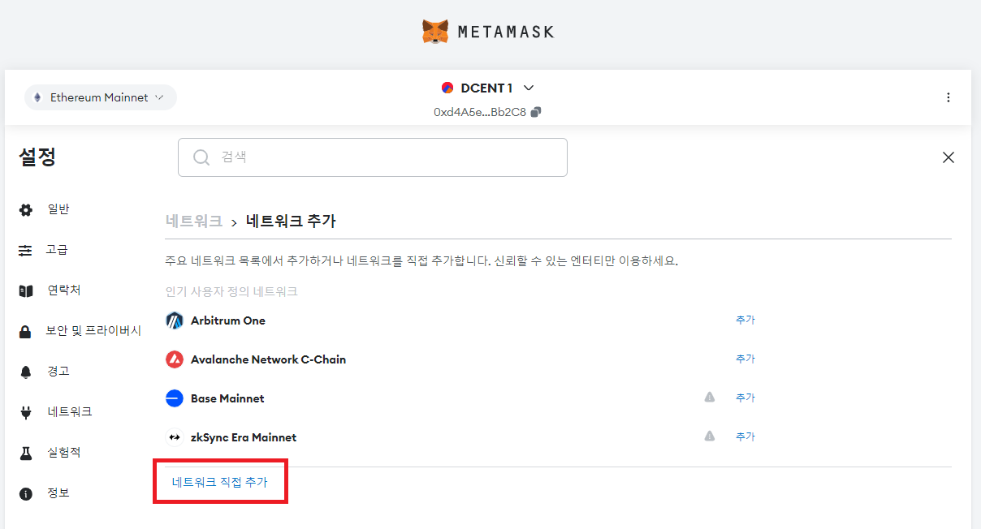Click the Ethereum icon in the network selector
Viewport: 981px width, 529px height.
tap(37, 97)
